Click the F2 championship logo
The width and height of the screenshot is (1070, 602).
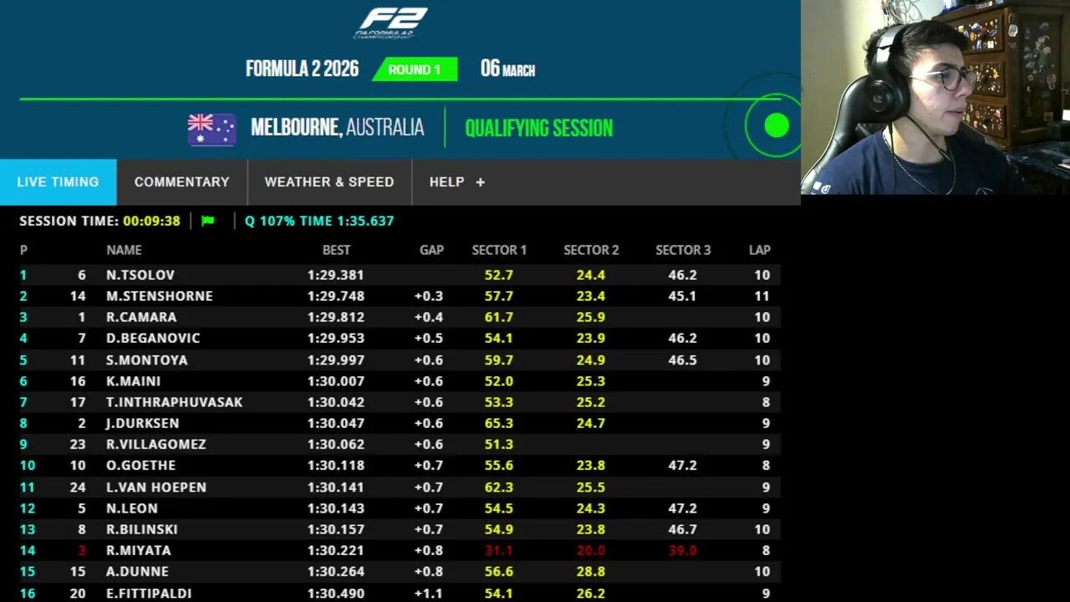pos(390,23)
